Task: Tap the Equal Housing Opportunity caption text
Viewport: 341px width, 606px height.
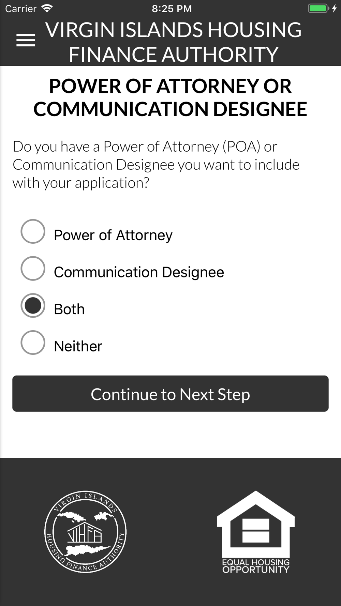Action: pyautogui.click(x=256, y=566)
